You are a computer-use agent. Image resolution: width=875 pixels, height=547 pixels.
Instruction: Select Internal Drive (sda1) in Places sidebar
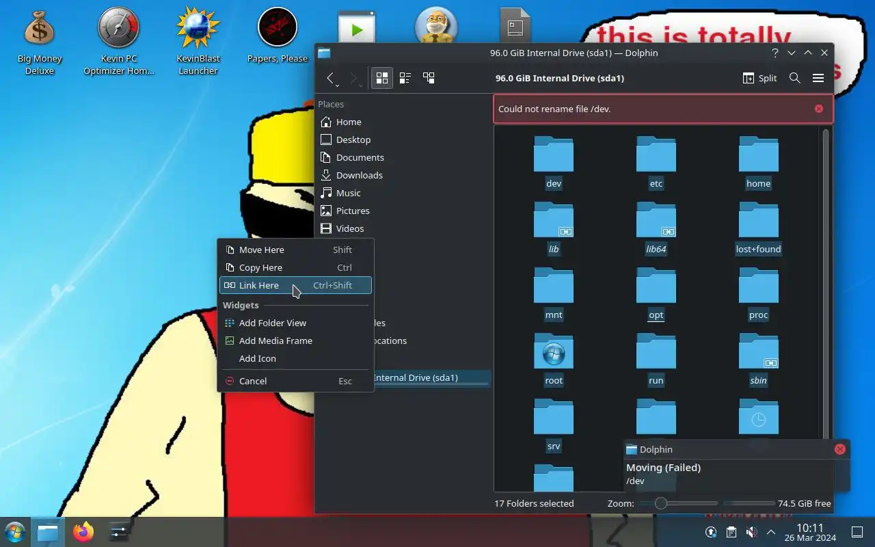tap(431, 377)
